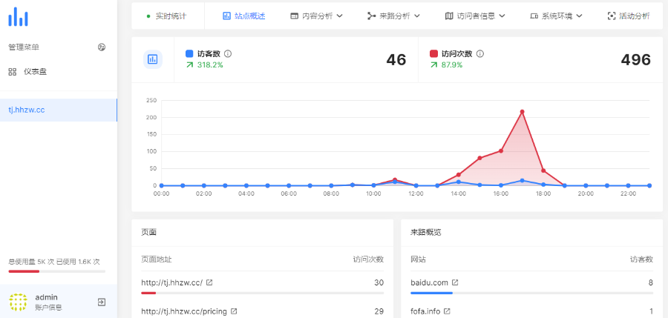
Task: Click the 站点概述 chart icon
Action: [226, 16]
